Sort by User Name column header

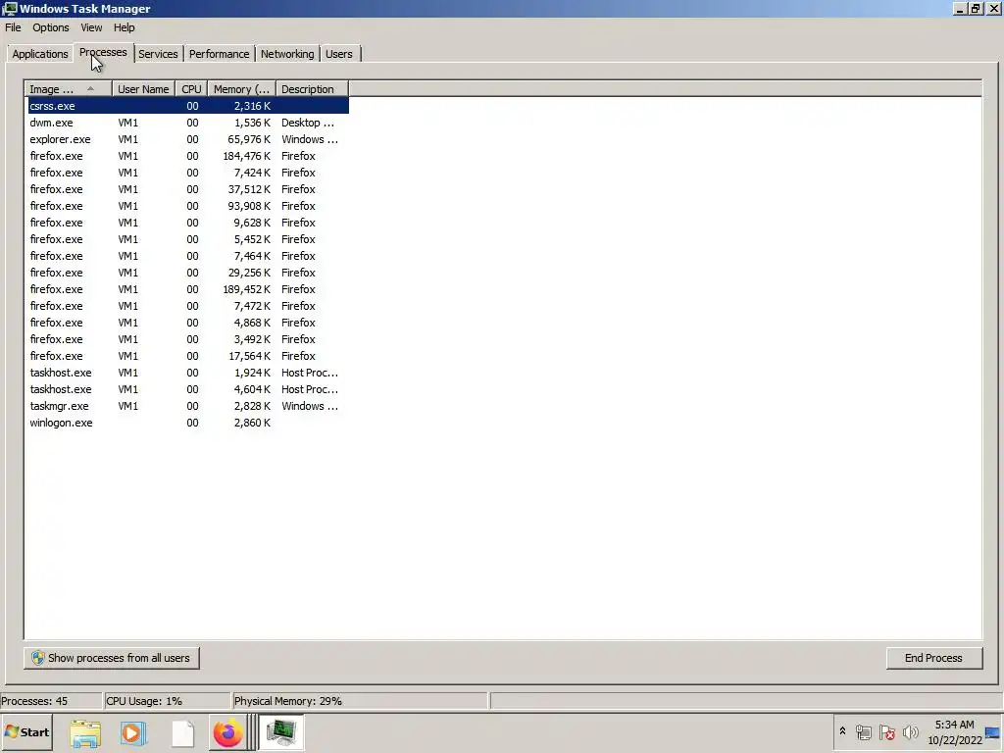143,89
